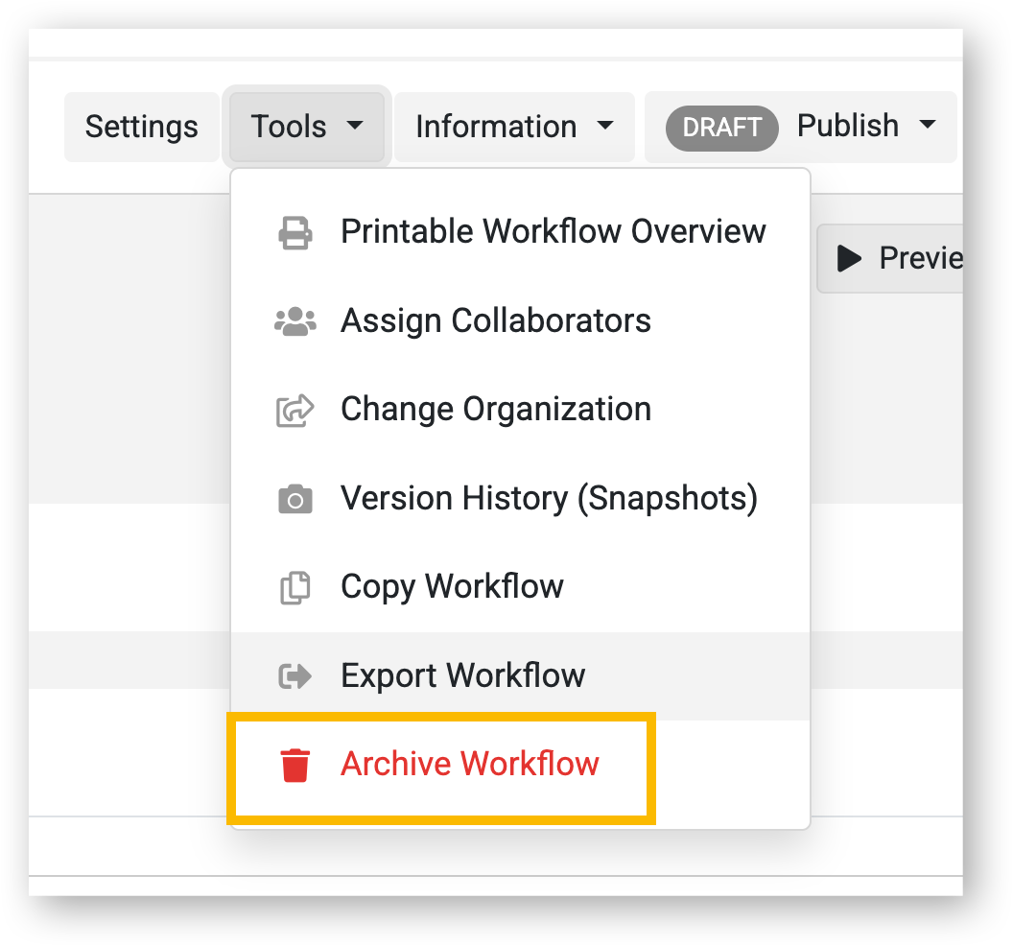Open the Publish dropdown caret

tap(927, 126)
